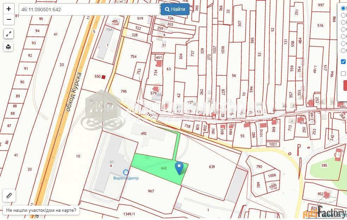
Task: Click the blue location pin marker
Action: (179, 168)
